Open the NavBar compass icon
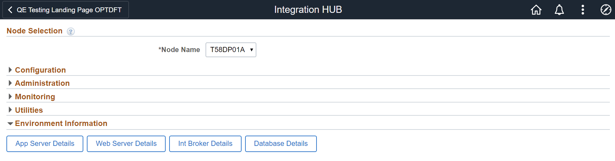 tap(606, 10)
